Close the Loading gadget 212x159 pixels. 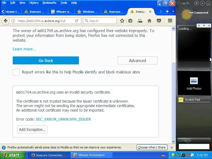point(209,25)
